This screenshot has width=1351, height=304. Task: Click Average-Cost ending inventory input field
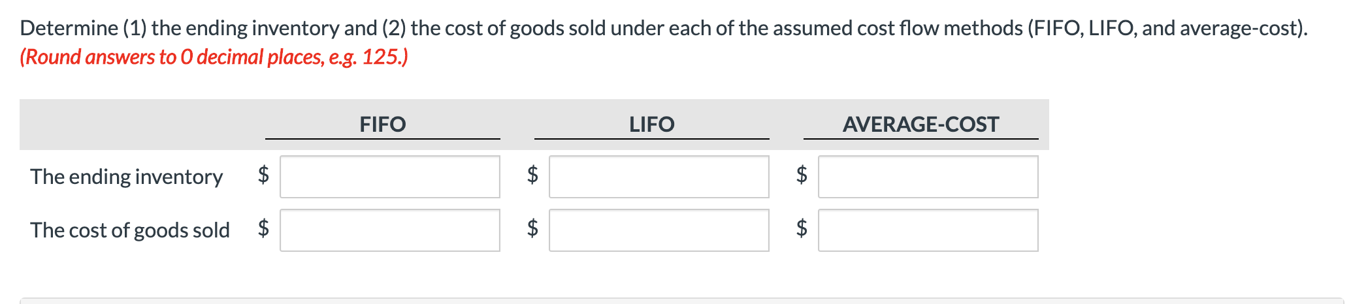[928, 177]
